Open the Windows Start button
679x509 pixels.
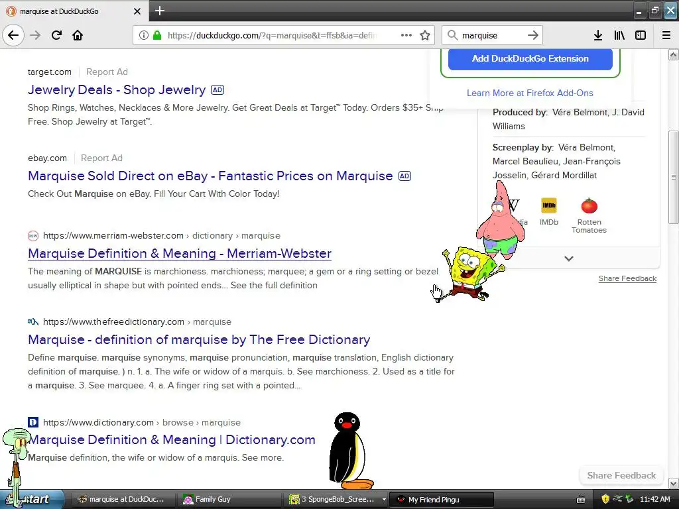[32, 499]
